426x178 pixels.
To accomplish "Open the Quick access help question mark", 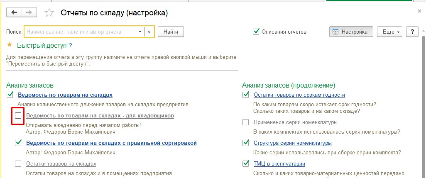I will [x=71, y=46].
